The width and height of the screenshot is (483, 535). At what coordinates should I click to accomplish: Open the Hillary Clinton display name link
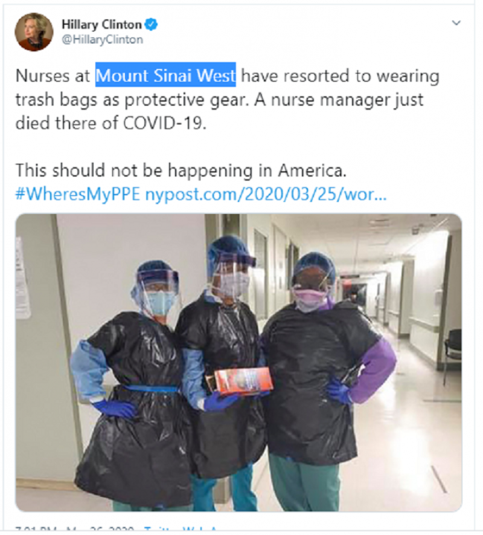click(x=101, y=25)
